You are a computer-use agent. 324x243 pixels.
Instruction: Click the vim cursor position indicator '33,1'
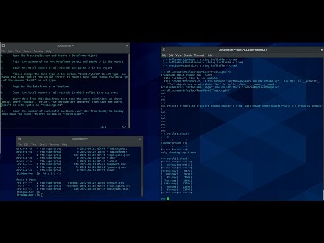coord(103,127)
